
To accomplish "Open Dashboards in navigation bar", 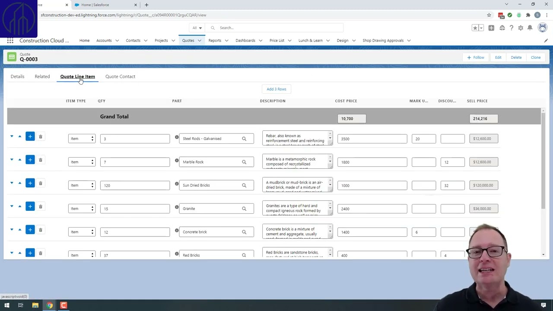I will click(245, 41).
